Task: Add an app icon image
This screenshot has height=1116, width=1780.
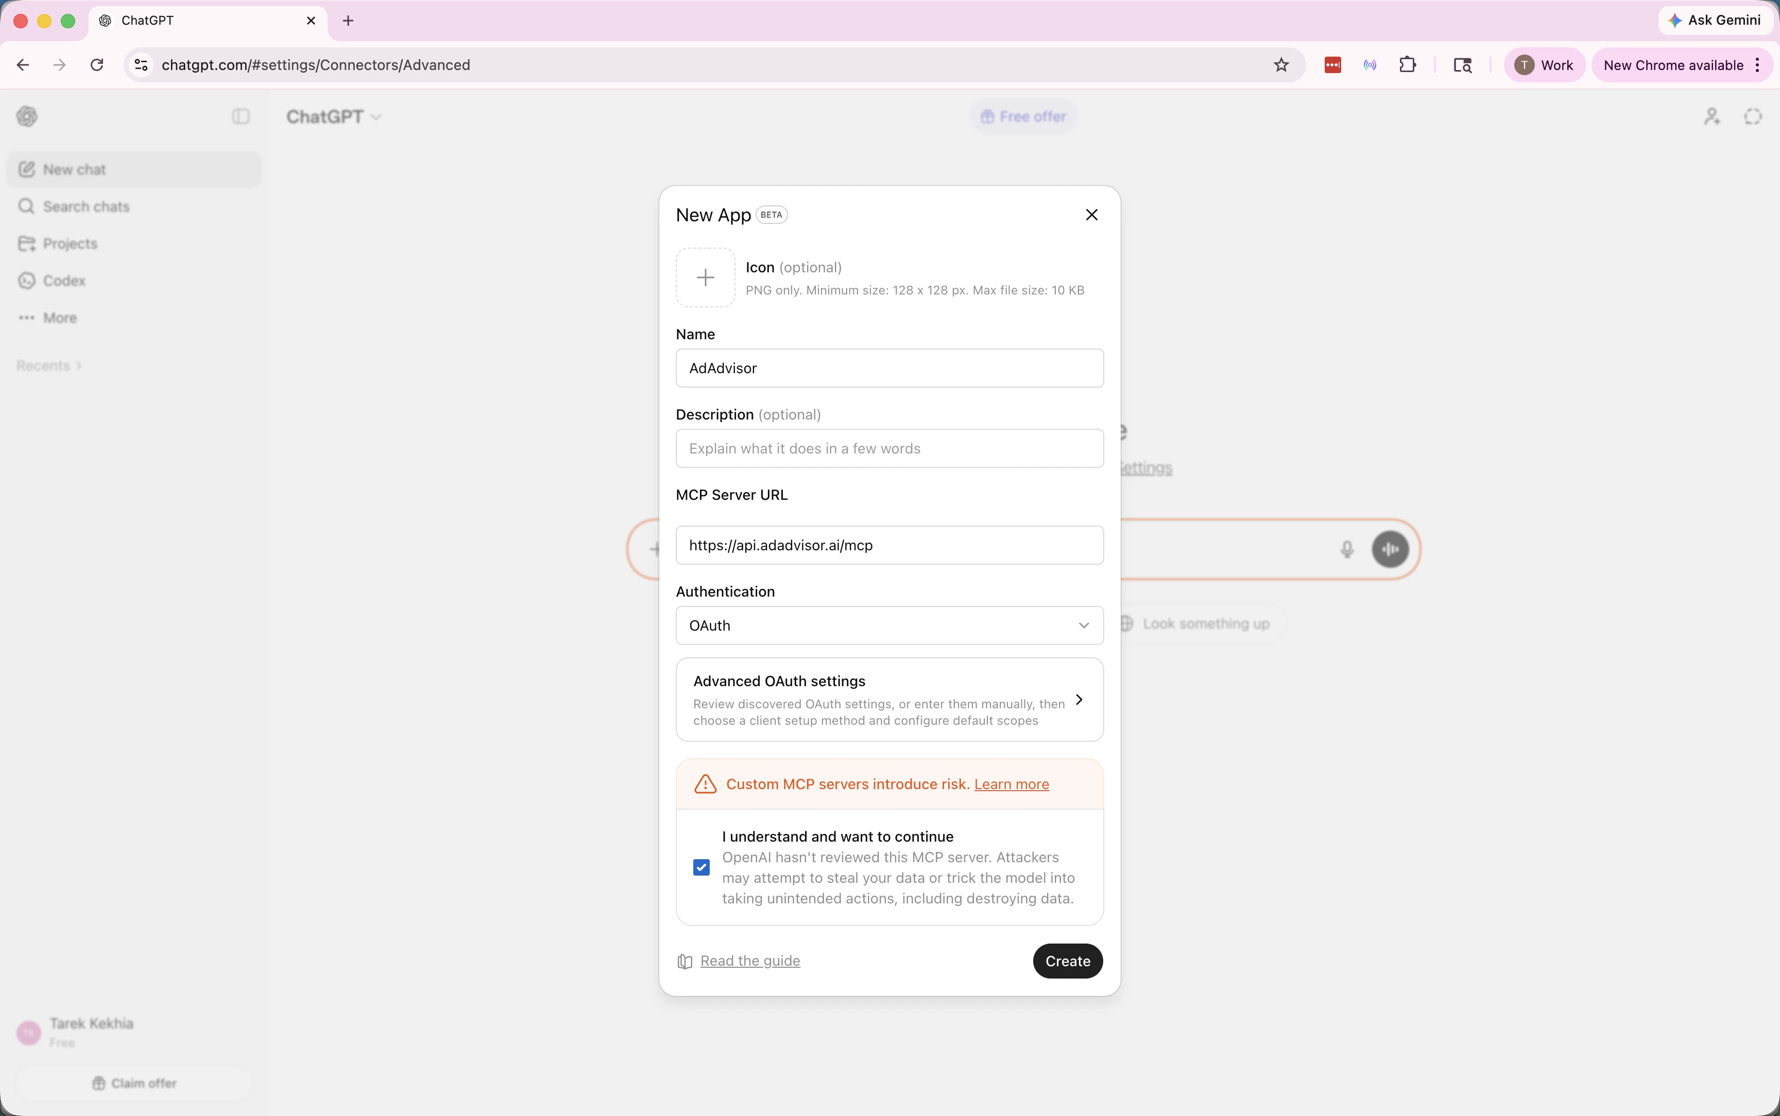Action: (x=705, y=277)
